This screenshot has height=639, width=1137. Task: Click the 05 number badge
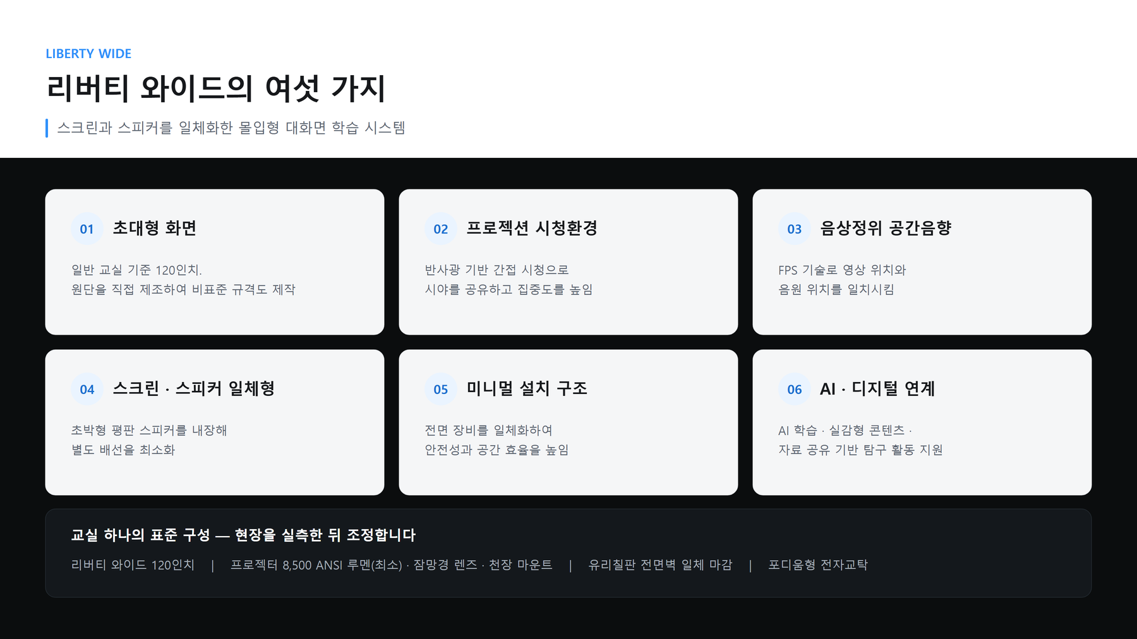(441, 389)
